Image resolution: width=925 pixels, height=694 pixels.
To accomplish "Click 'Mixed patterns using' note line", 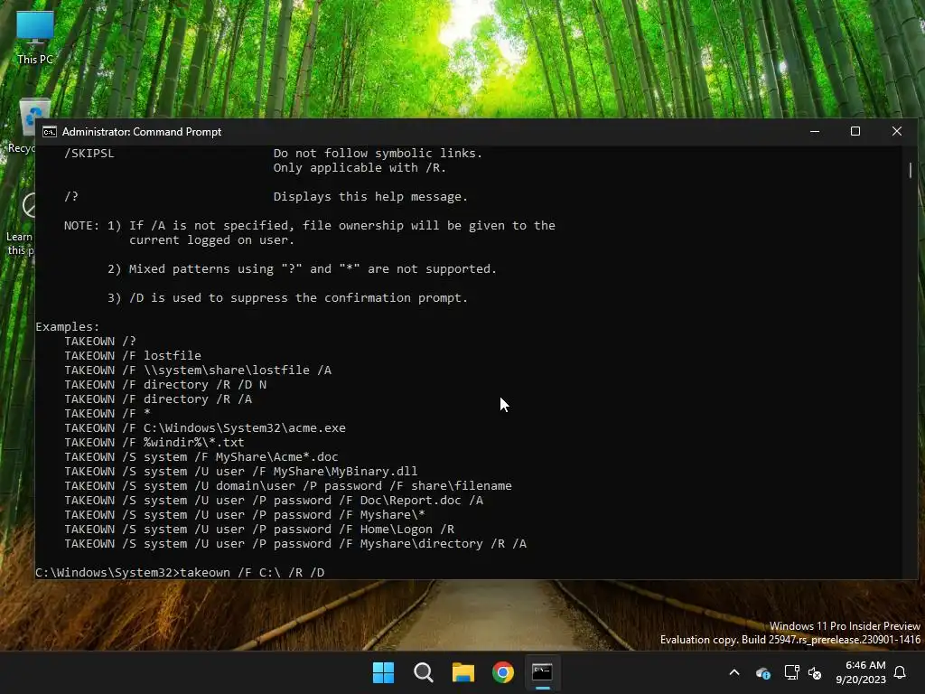I will pos(302,269).
